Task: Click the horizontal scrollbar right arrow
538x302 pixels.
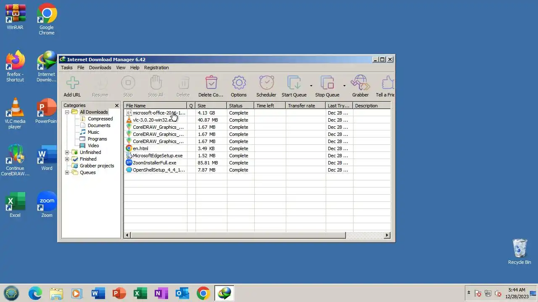Action: tap(387, 235)
